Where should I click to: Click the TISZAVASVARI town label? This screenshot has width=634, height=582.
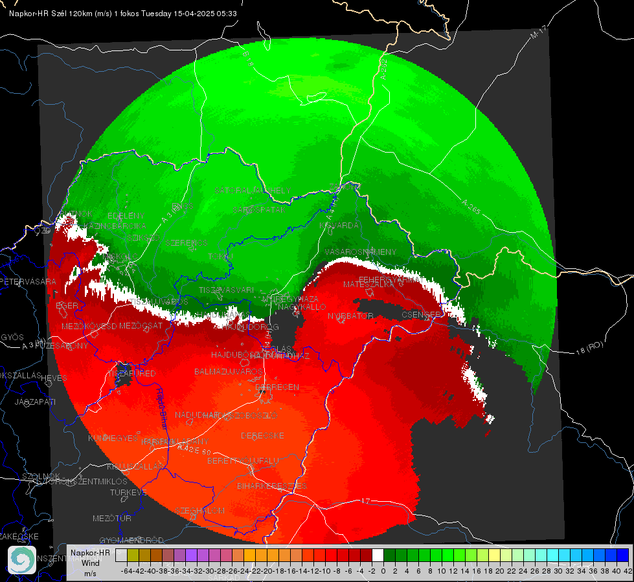click(x=227, y=290)
